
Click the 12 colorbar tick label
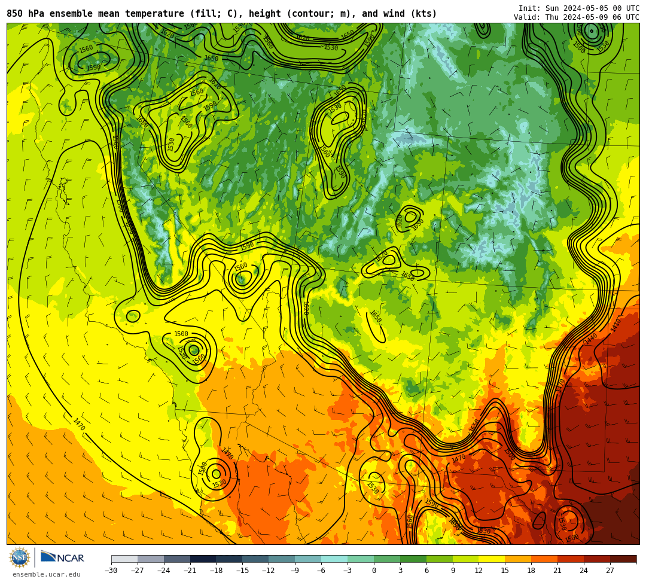tap(479, 571)
